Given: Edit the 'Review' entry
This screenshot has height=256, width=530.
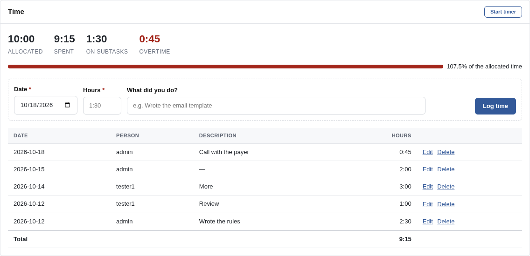Looking at the screenshot, I should click(x=427, y=204).
